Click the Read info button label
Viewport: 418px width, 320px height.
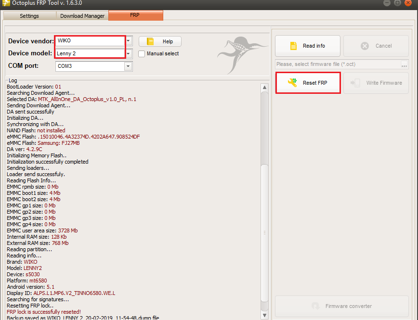(314, 46)
